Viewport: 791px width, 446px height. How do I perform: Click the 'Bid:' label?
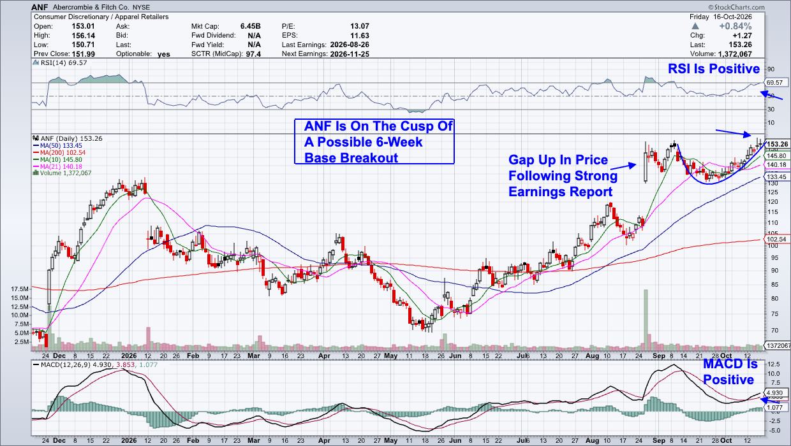(122, 36)
